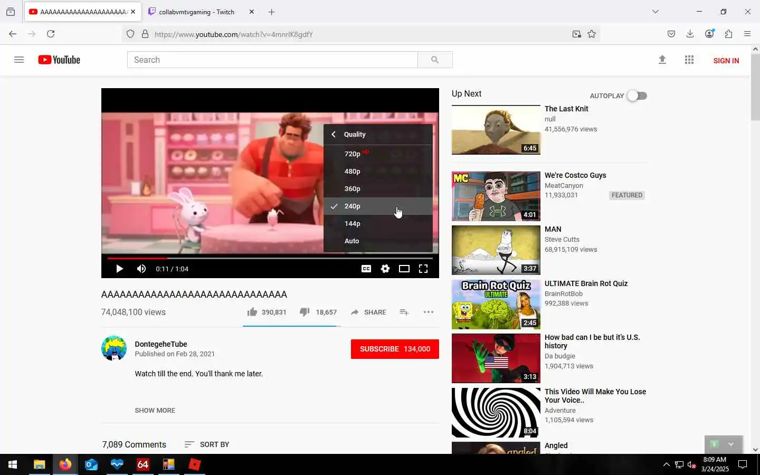
Task: Click the SIGN IN link
Action: (726, 61)
